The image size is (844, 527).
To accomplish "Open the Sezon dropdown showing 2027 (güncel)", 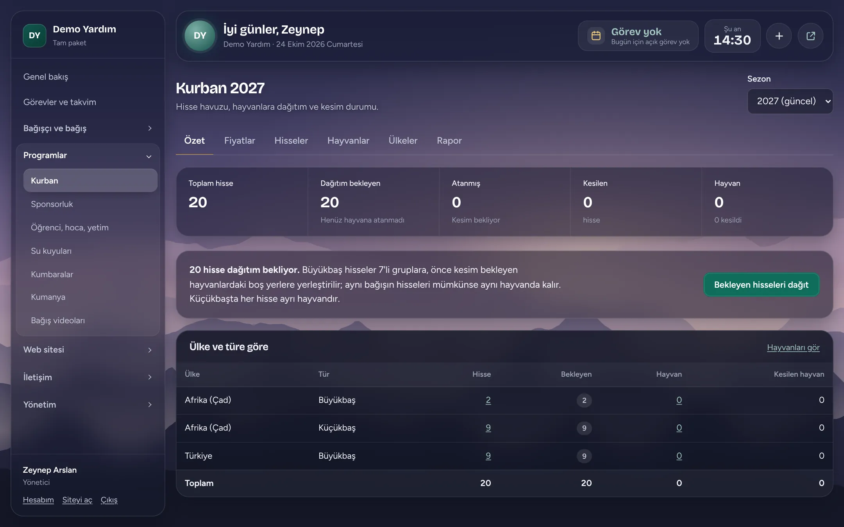I will pos(790,101).
